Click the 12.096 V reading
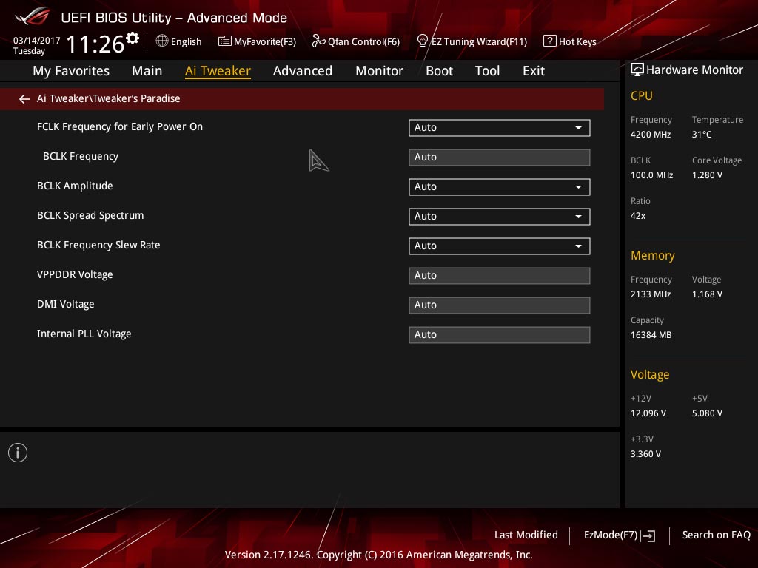 [x=648, y=413]
